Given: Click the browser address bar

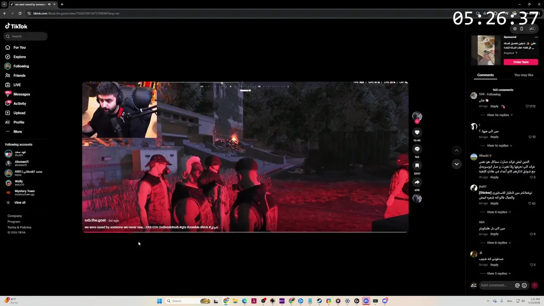Looking at the screenshot, I should point(251,14).
